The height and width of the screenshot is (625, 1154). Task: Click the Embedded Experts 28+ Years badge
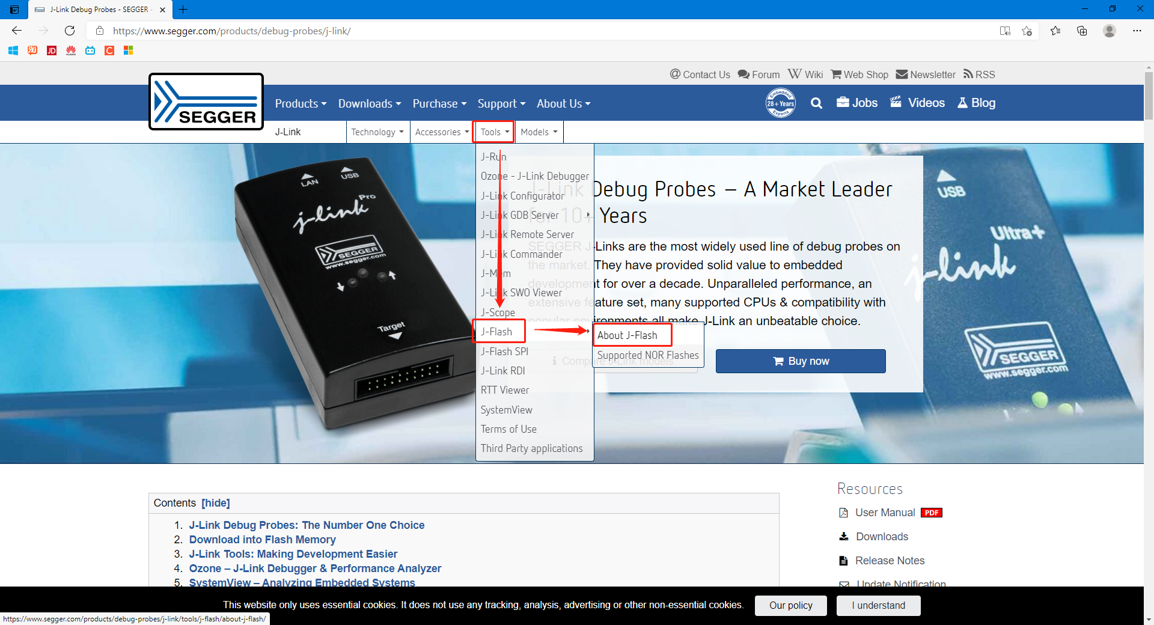pos(780,103)
